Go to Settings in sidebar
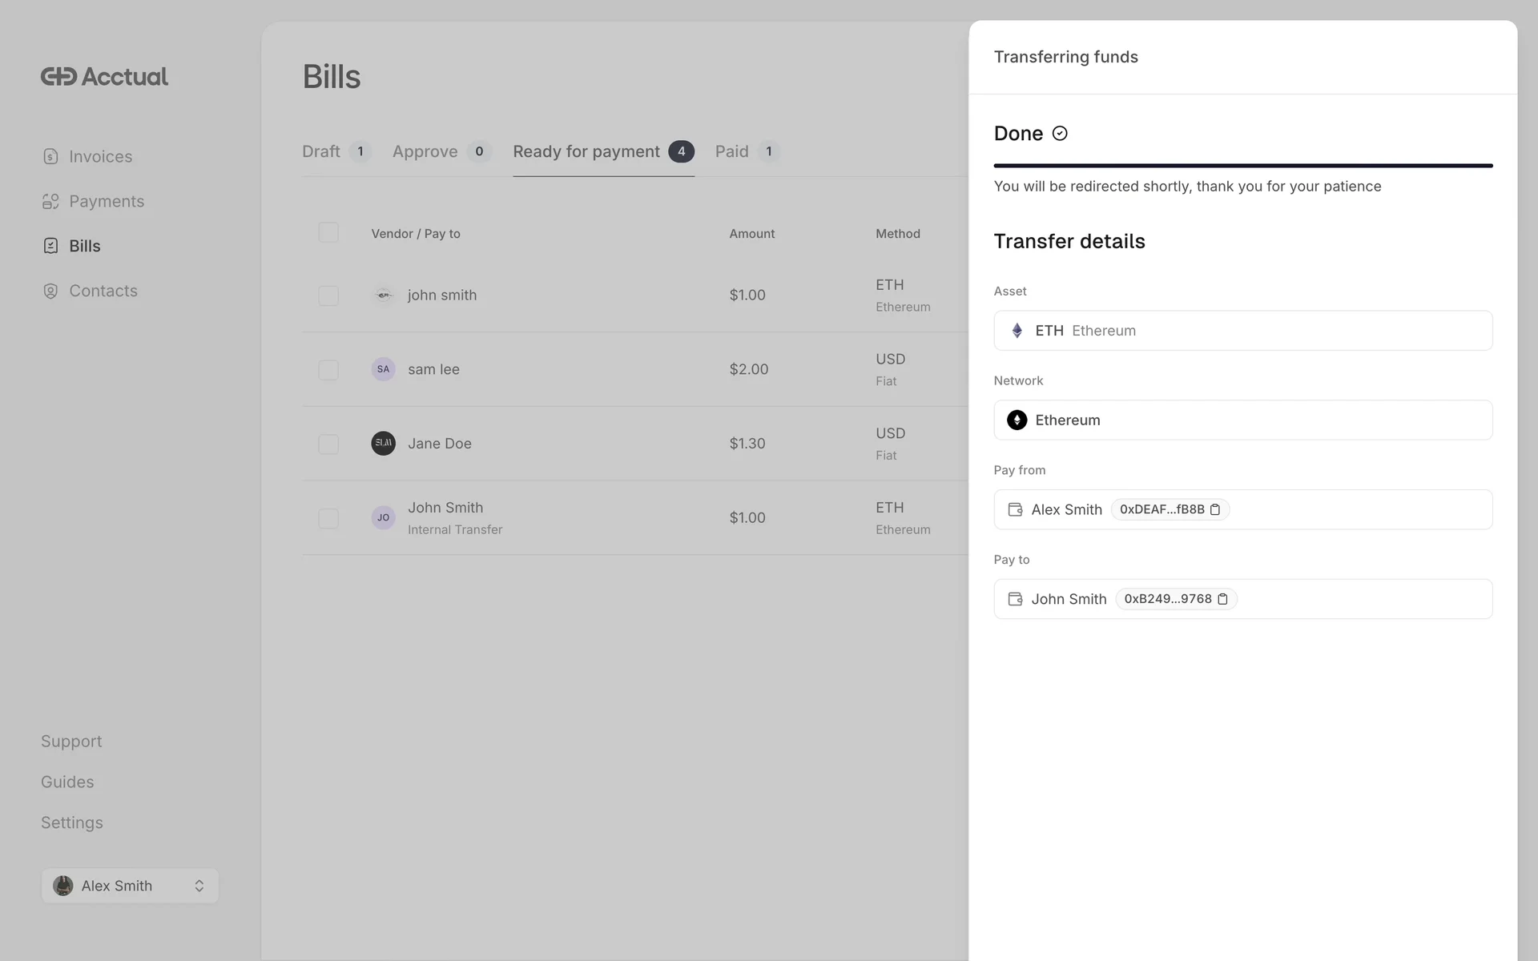 [71, 822]
